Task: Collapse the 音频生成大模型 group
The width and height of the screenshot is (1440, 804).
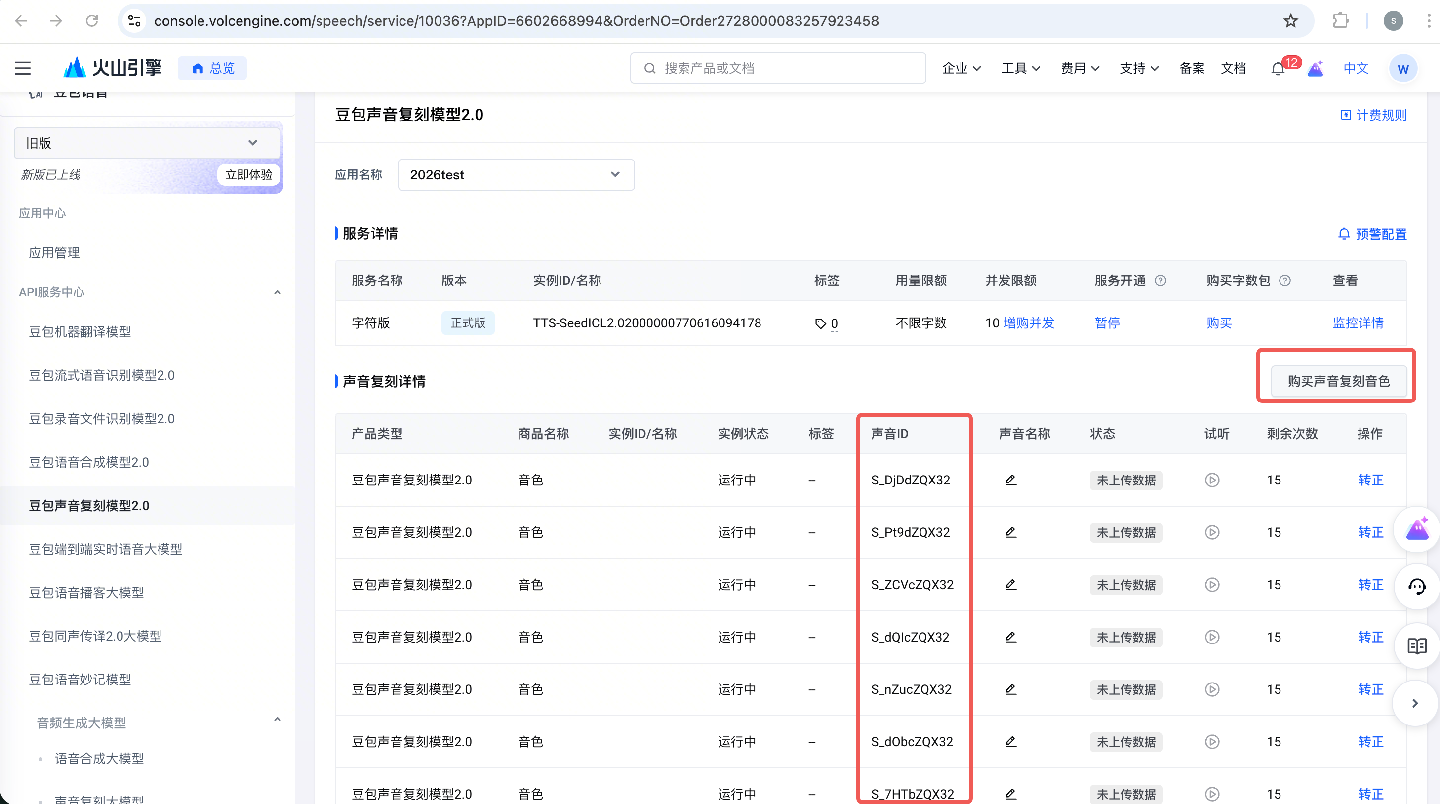Action: pos(277,719)
